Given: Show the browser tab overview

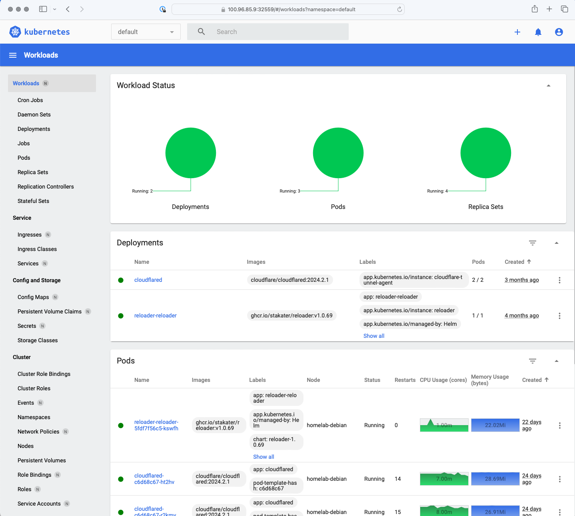Looking at the screenshot, I should [x=565, y=9].
